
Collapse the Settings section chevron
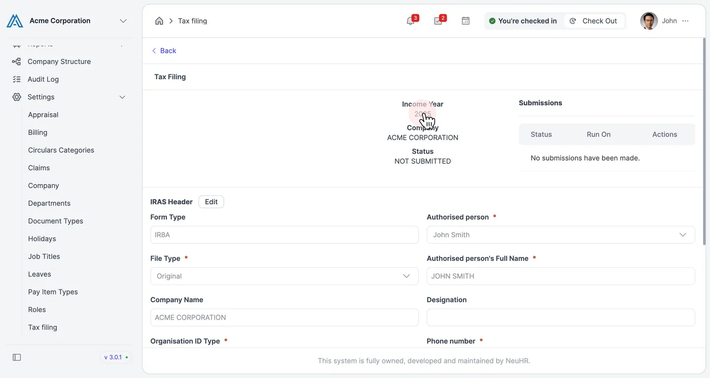pyautogui.click(x=122, y=97)
